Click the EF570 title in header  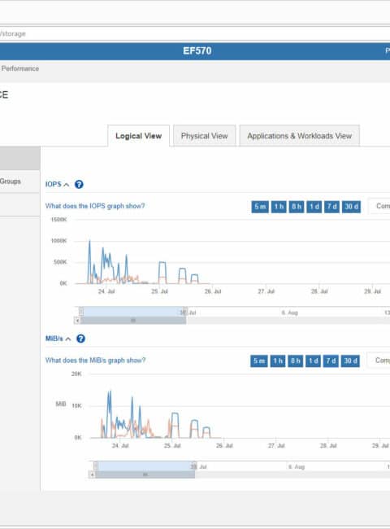click(x=197, y=51)
